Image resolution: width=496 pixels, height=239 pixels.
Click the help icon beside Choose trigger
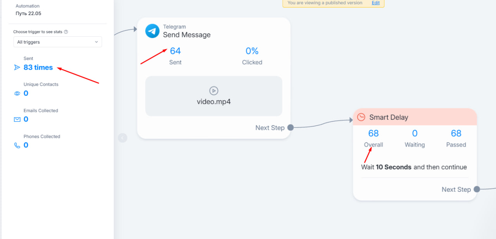pos(66,32)
